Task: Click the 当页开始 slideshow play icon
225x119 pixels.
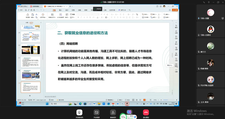Action: coord(43,15)
